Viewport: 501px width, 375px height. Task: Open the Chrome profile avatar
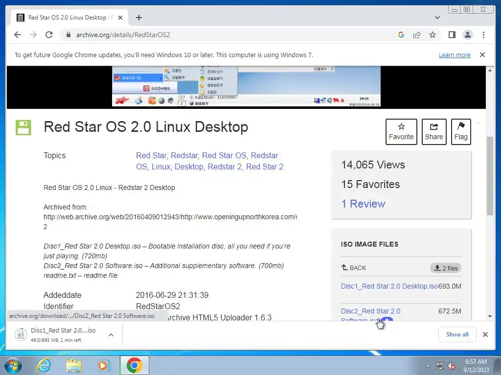[467, 35]
